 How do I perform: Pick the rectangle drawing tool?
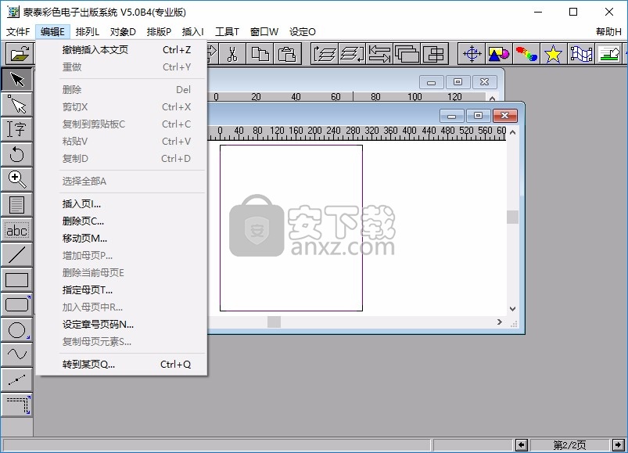[17, 279]
